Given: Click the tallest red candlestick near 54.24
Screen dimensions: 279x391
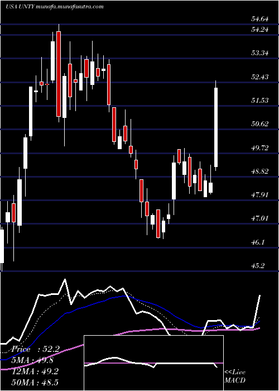Looking at the screenshot, I should 59,74.
